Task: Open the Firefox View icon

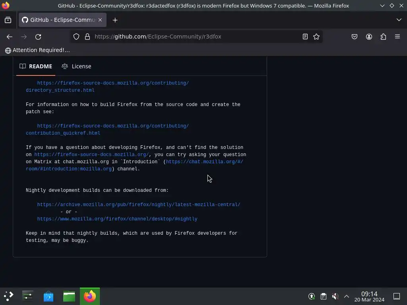Action: (8, 20)
